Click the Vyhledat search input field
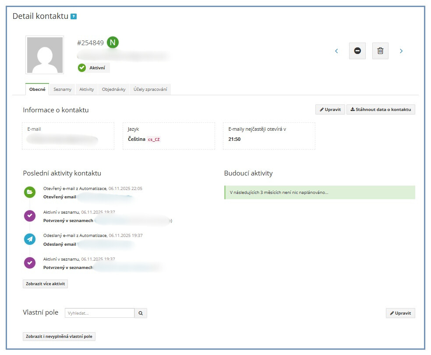The height and width of the screenshot is (355, 431). (99, 313)
